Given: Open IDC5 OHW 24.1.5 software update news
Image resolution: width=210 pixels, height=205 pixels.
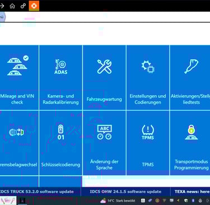Looking at the screenshot, I should tap(125, 192).
